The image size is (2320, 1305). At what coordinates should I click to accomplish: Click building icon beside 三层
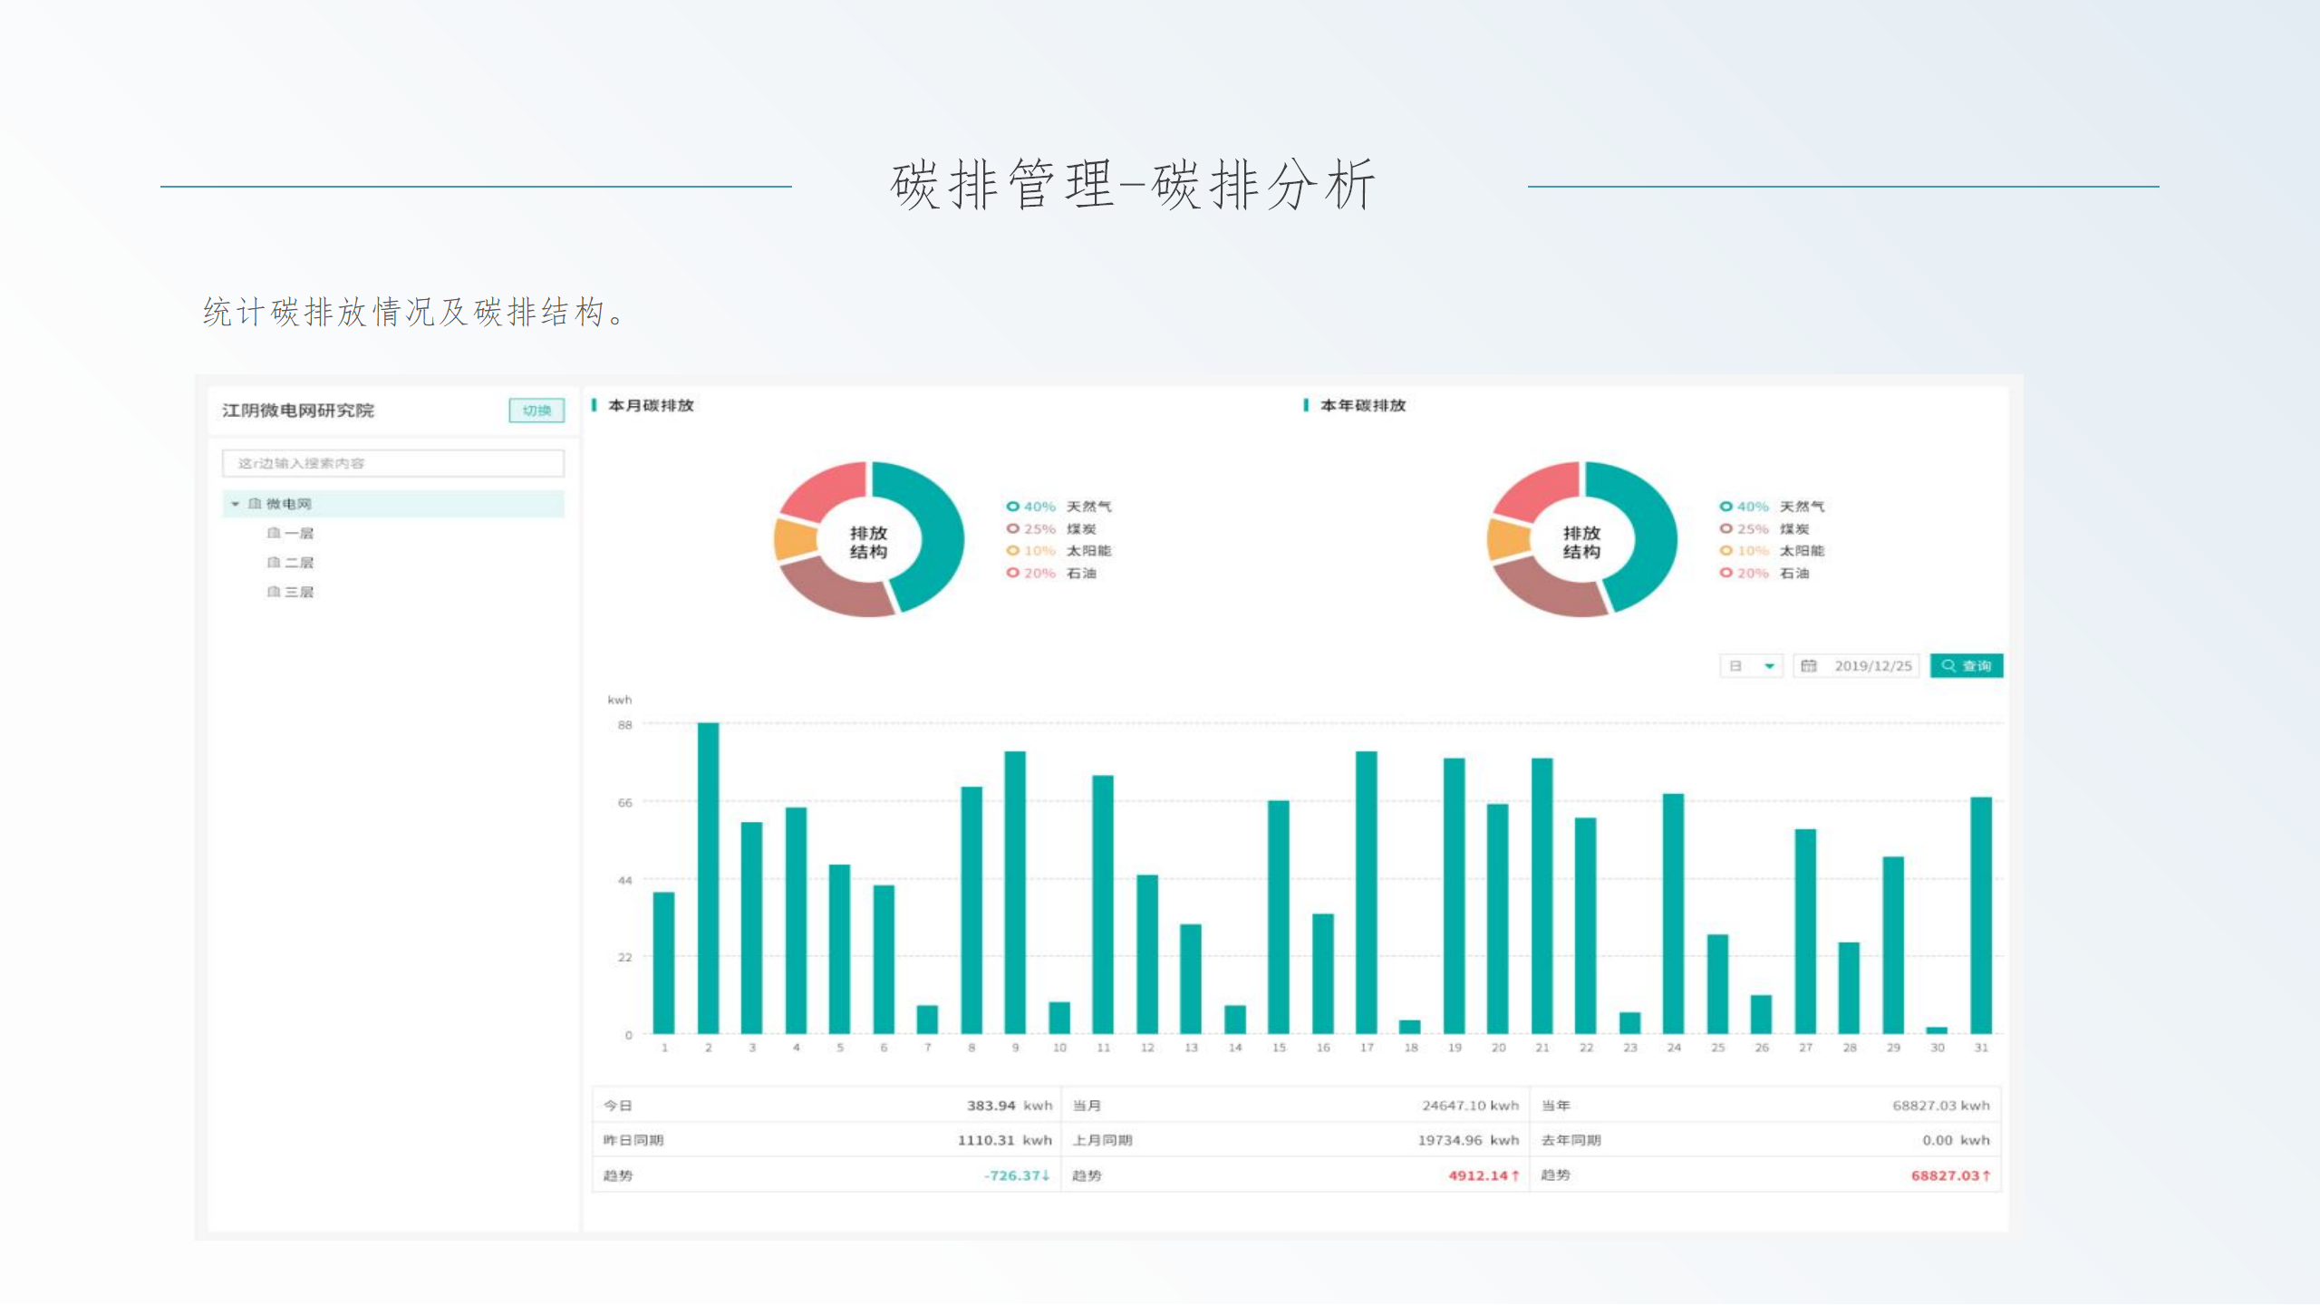pyautogui.click(x=274, y=592)
